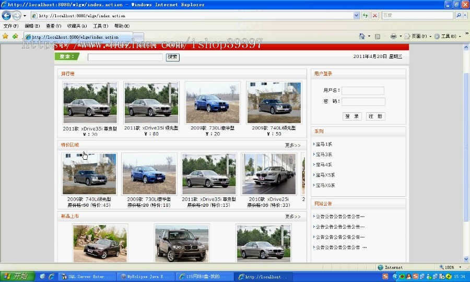Click the 注册 register button
470x282 pixels.
[375, 116]
